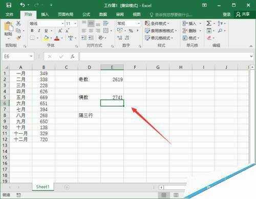Toggle Underline formatting
256x199 pixels.
[46, 31]
